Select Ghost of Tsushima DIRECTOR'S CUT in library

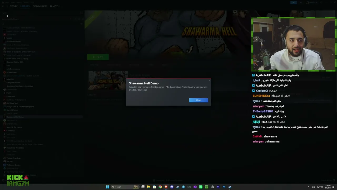[x=21, y=52]
